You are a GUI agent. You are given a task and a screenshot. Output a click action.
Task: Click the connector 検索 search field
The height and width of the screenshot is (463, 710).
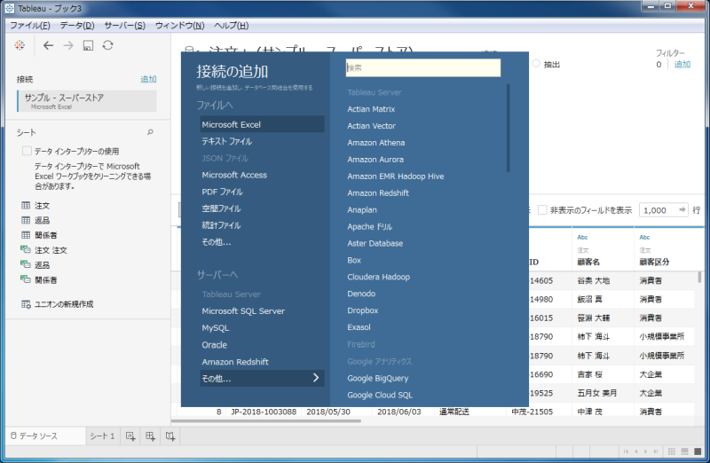coord(423,67)
